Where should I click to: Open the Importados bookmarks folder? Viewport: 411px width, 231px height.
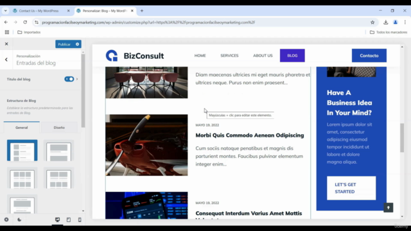tap(29, 32)
